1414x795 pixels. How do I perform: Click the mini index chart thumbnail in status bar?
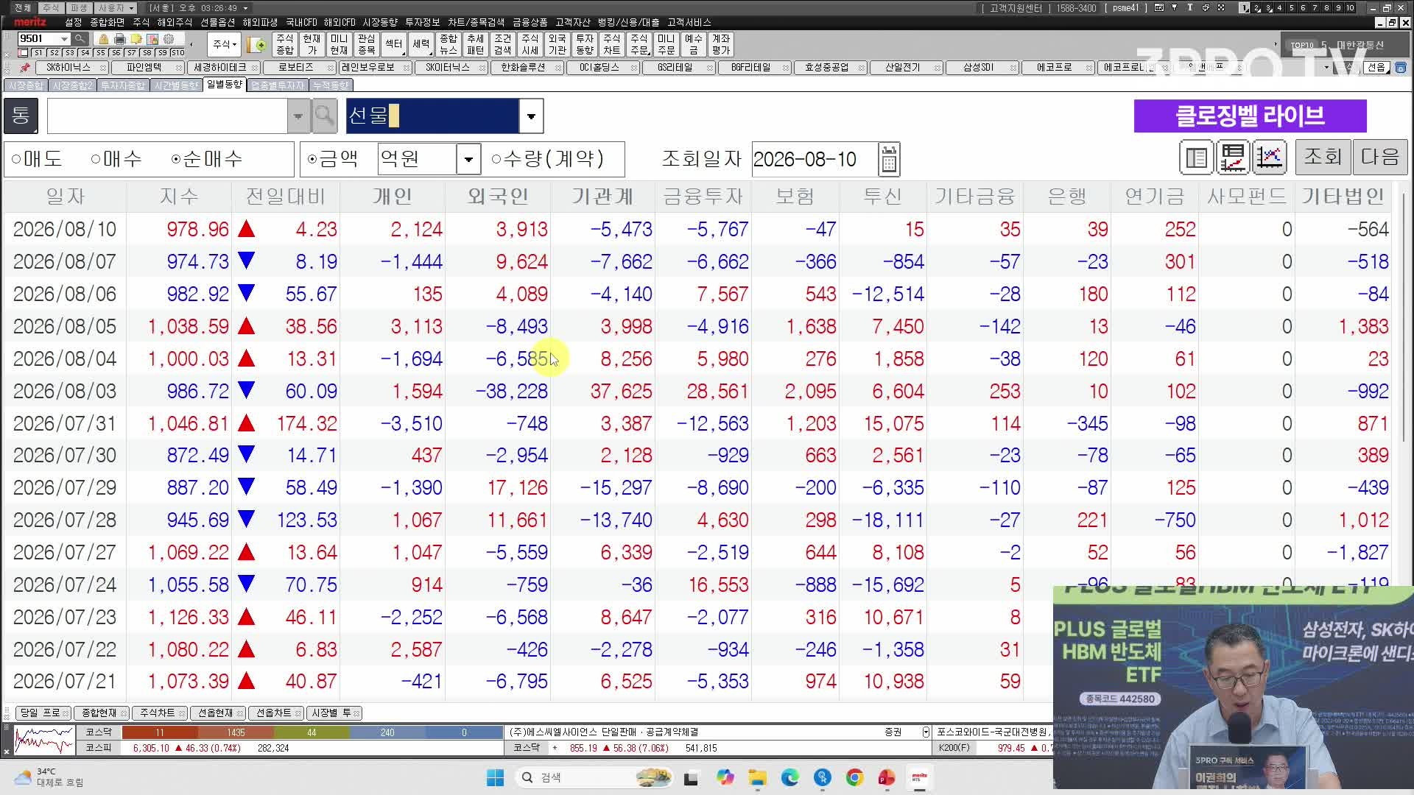tap(44, 740)
